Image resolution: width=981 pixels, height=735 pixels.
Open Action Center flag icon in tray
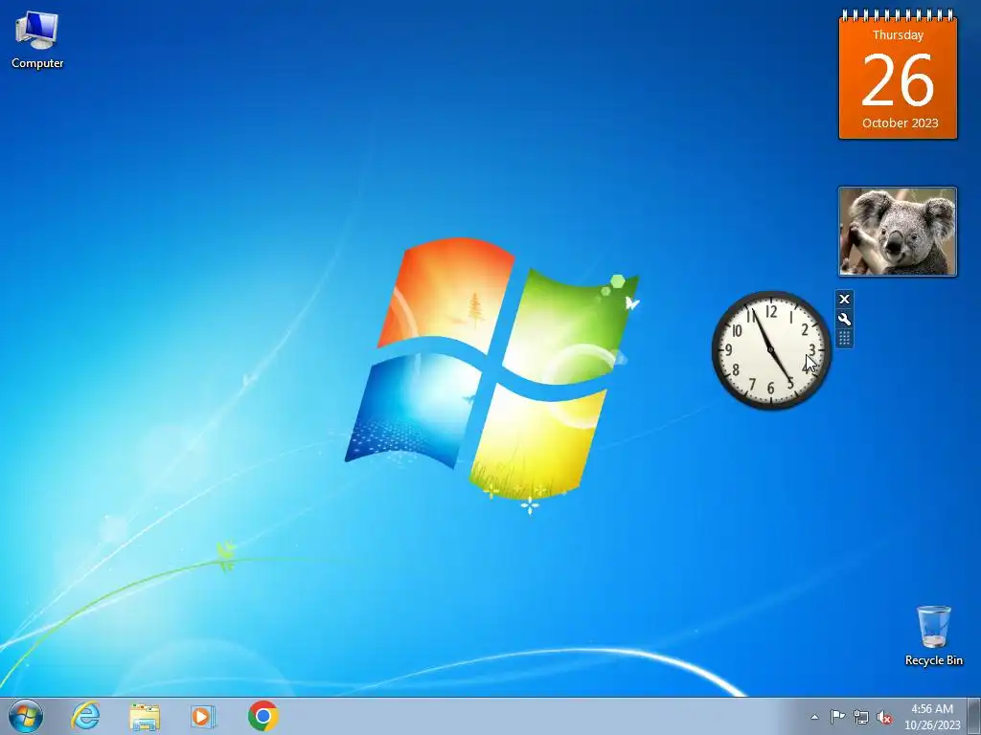click(x=837, y=717)
